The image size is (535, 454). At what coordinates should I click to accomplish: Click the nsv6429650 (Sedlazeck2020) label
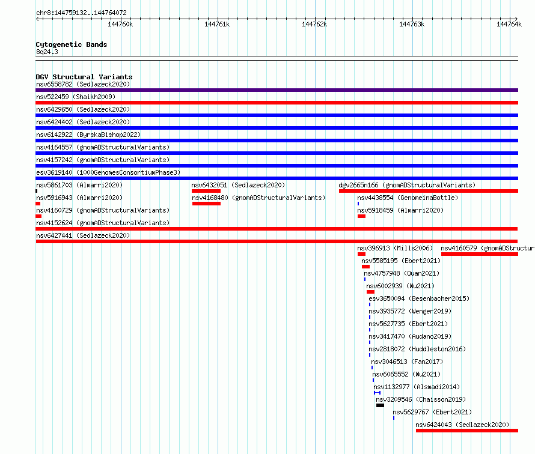pyautogui.click(x=83, y=109)
